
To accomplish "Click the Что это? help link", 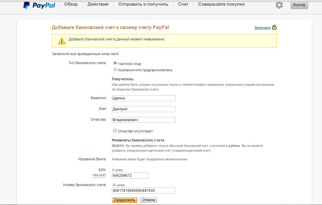I will click(x=99, y=175).
